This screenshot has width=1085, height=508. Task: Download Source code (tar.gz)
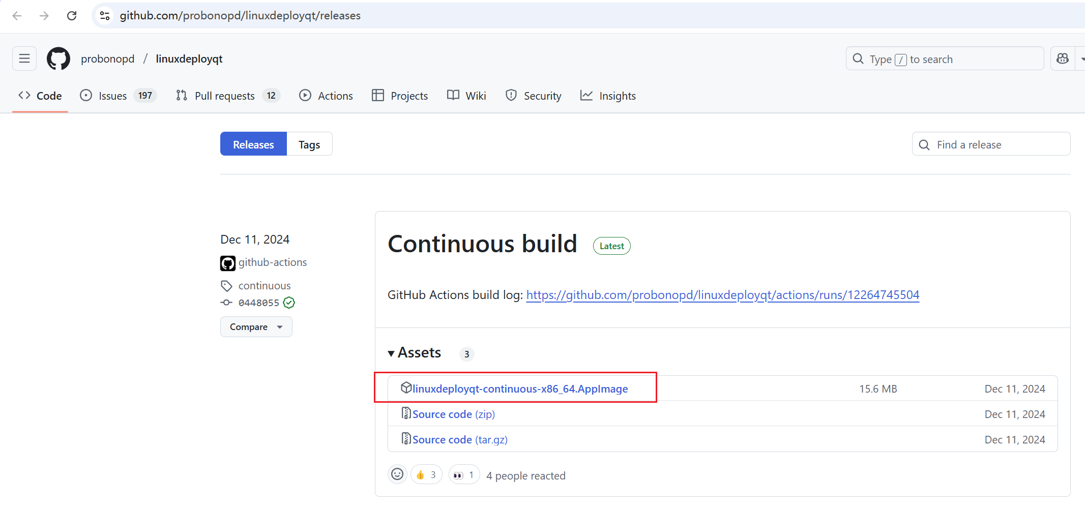click(x=460, y=440)
